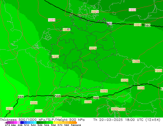Click the forecast date 'Th 20-03-2025 18:00 UTC'

pos(119,120)
